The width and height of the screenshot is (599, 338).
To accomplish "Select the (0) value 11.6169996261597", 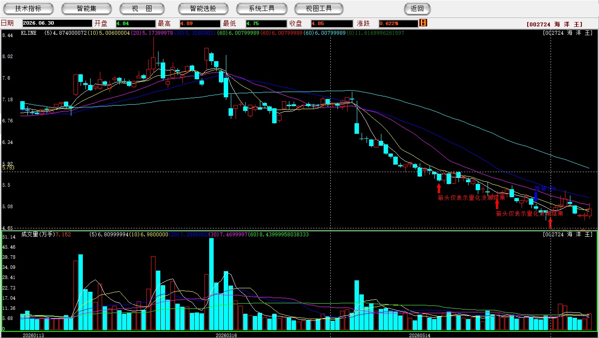I will [379, 33].
